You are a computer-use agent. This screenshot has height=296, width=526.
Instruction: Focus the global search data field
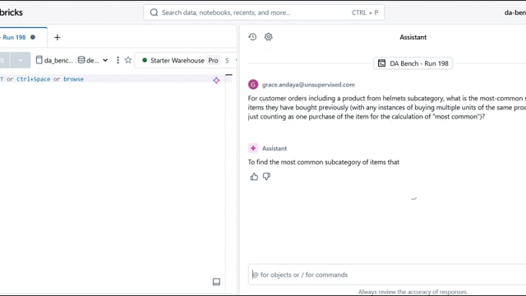[x=264, y=12]
